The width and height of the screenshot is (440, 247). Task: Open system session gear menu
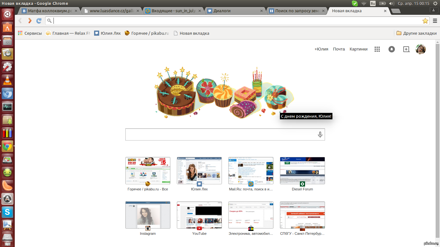[435, 4]
